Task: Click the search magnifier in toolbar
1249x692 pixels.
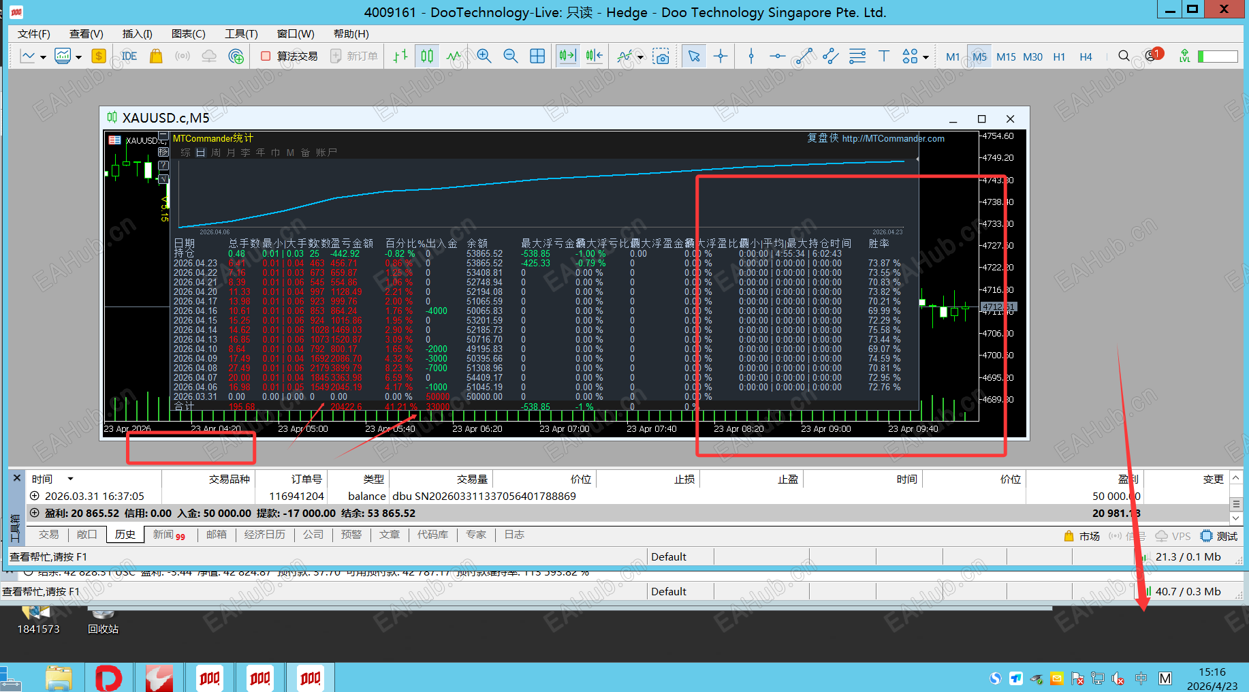Action: [1124, 57]
